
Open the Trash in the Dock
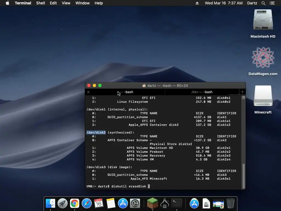[231, 203]
